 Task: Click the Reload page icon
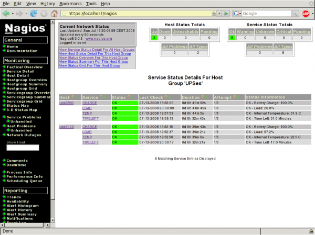click(33, 13)
